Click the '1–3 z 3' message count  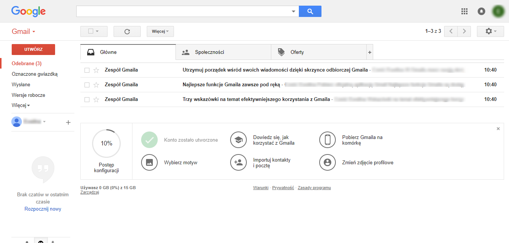point(433,31)
